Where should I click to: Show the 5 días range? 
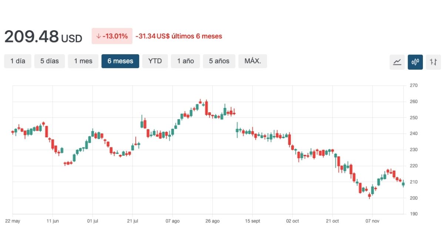[x=50, y=61]
